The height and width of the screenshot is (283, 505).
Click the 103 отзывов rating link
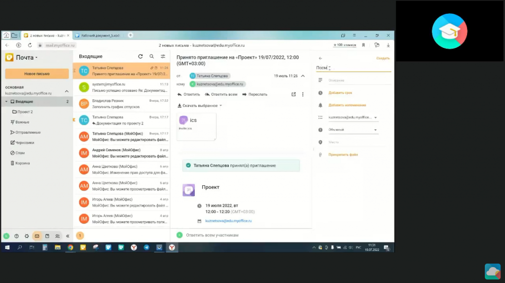[345, 45]
